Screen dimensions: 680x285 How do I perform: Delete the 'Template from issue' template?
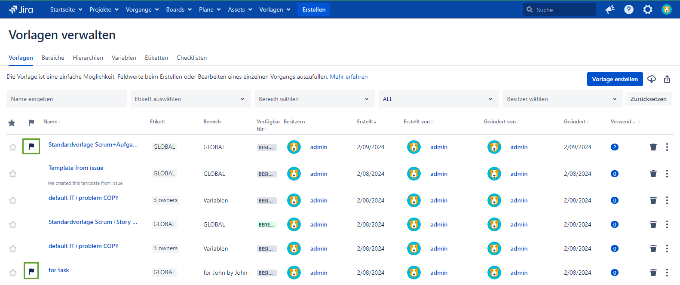(x=653, y=174)
